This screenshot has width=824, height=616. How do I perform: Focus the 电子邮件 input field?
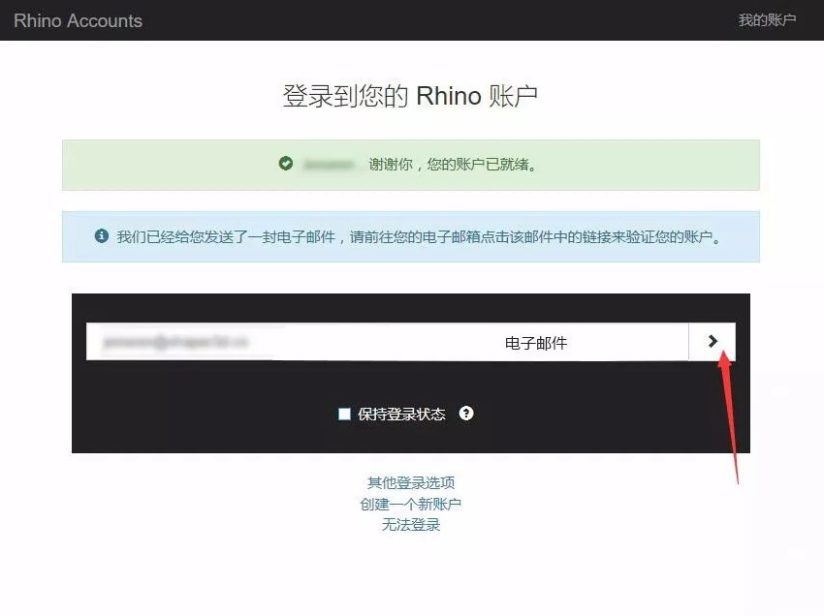388,342
